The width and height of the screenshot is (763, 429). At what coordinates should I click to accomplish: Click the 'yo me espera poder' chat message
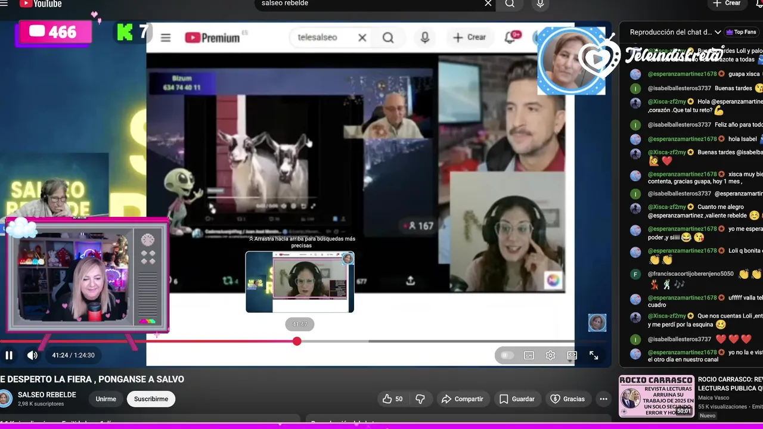[x=705, y=233]
